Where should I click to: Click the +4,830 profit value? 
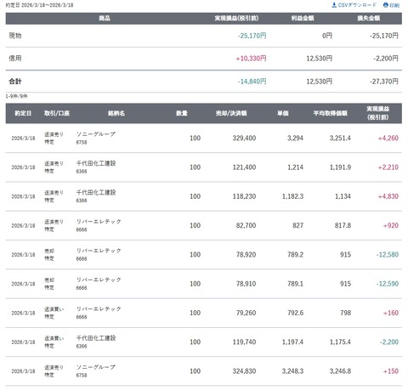[388, 196]
